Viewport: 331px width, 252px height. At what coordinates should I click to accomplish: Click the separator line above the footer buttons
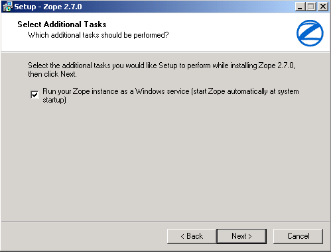click(x=165, y=221)
